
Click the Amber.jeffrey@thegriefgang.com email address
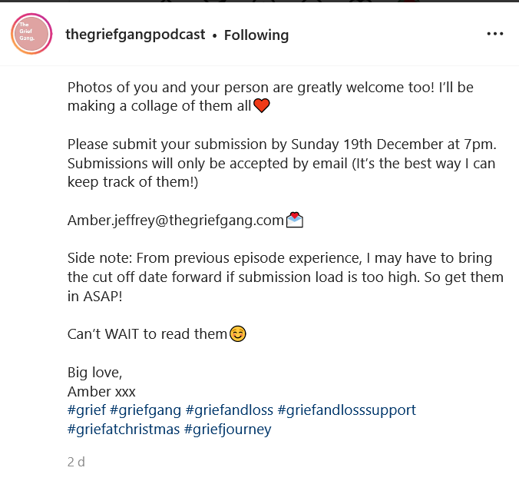(176, 221)
